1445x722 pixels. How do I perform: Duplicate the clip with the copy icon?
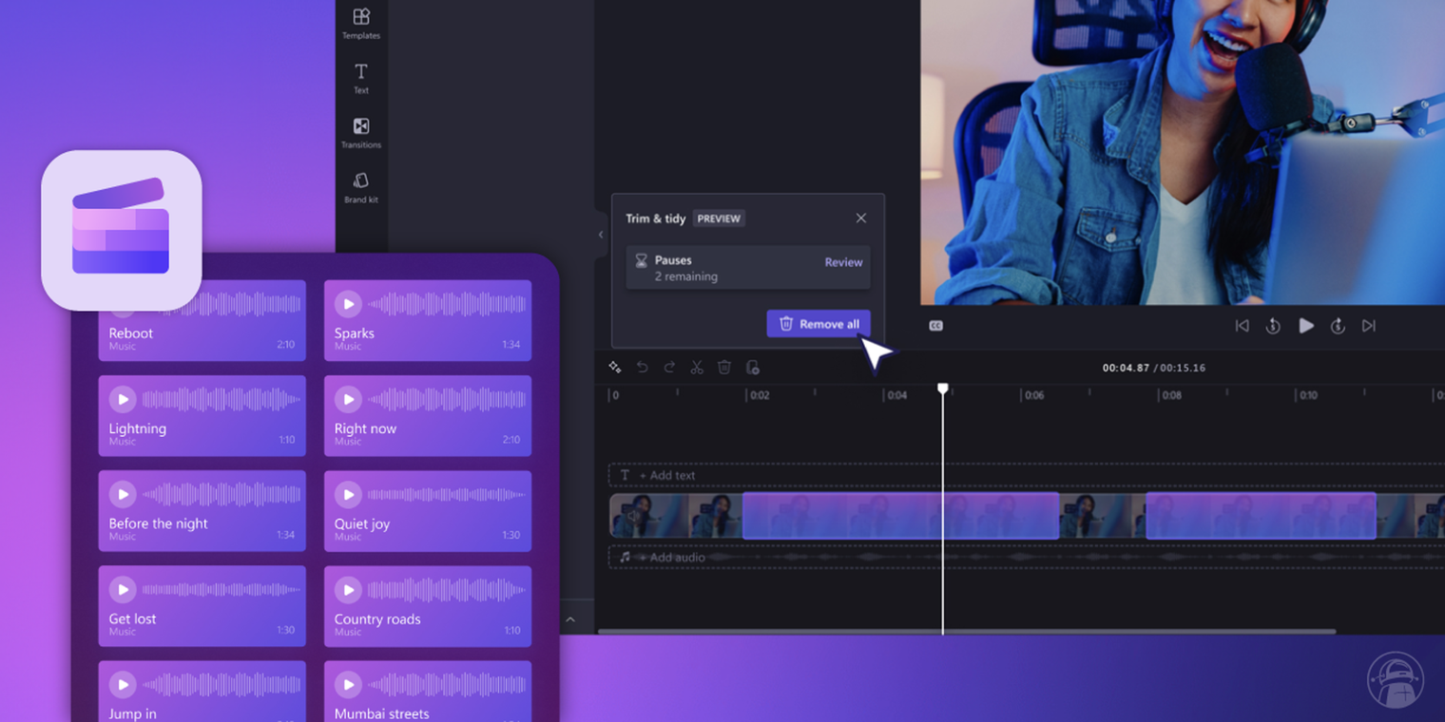click(x=752, y=367)
